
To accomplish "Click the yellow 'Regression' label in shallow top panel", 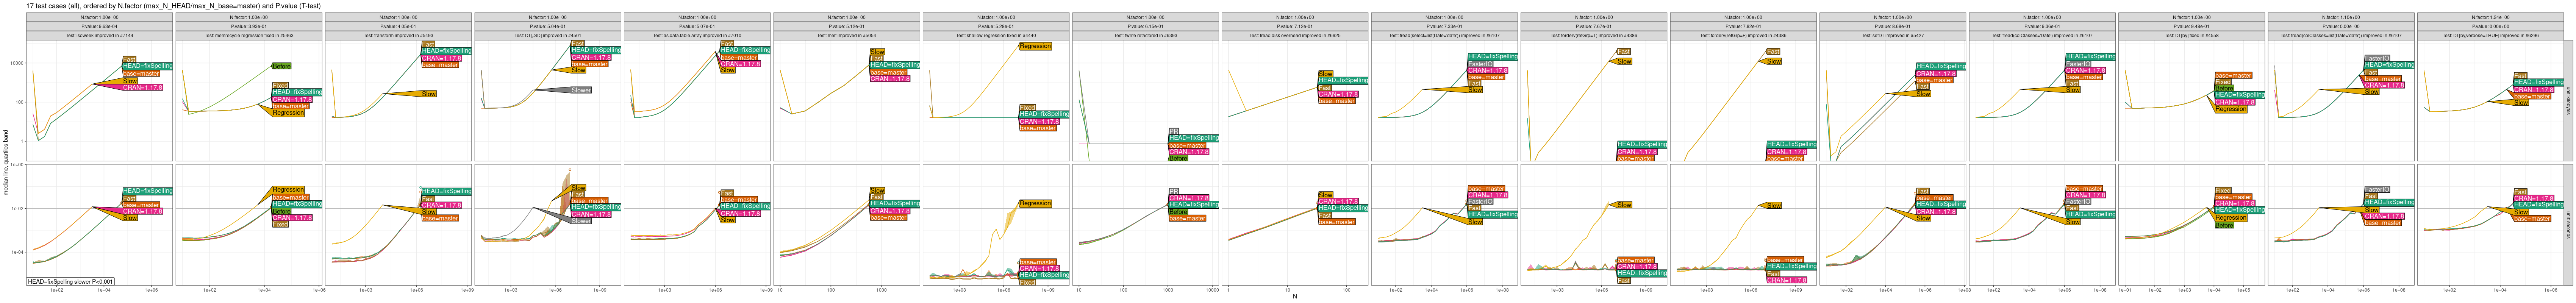I will pyautogui.click(x=1035, y=46).
